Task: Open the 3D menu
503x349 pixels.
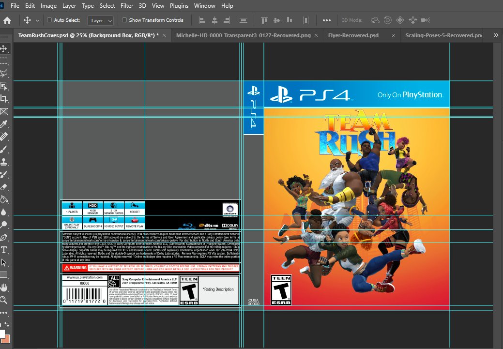Action: point(142,6)
